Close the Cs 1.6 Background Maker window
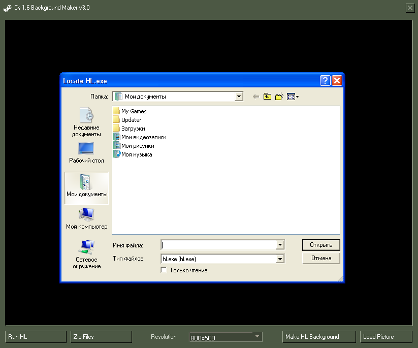Viewport: 418px width, 348px height. click(410, 8)
